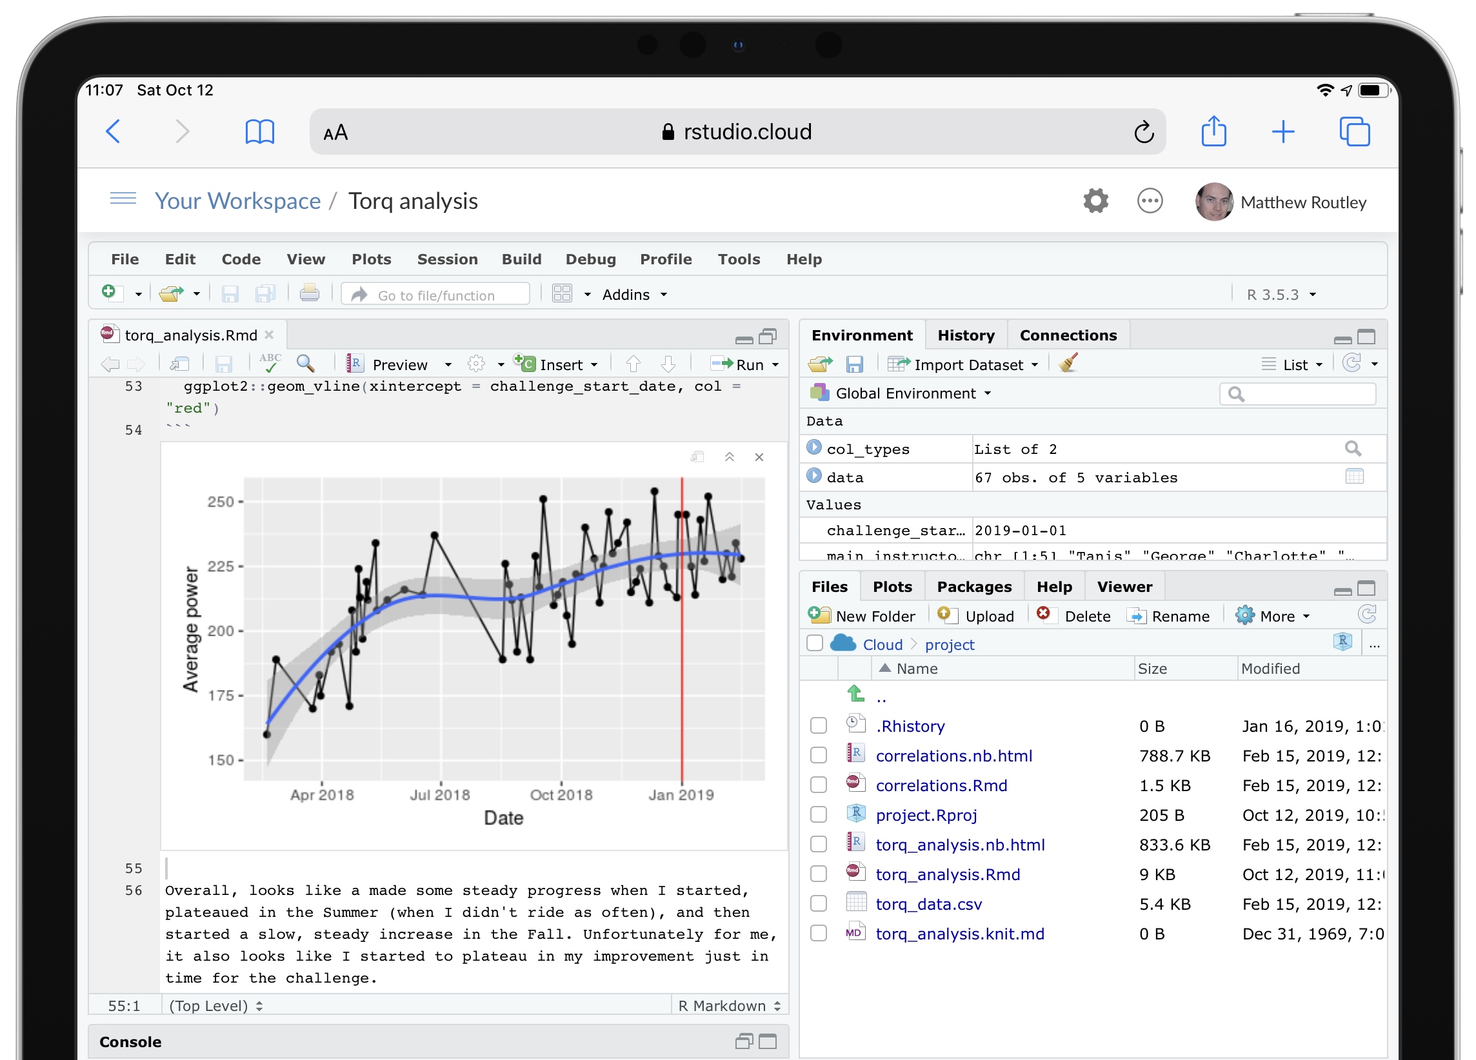Switch to the History tab
This screenshot has height=1060, width=1476.
[x=967, y=335]
